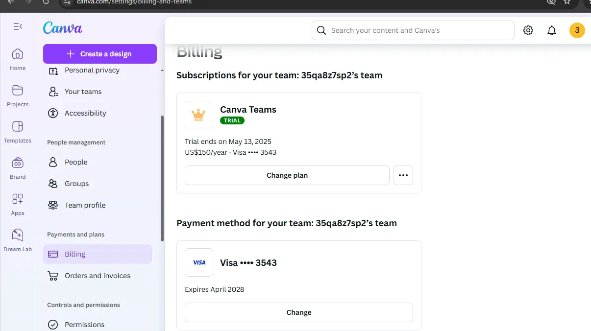Collapse the sidebar menu icon
591x331 pixels.
coord(18,26)
